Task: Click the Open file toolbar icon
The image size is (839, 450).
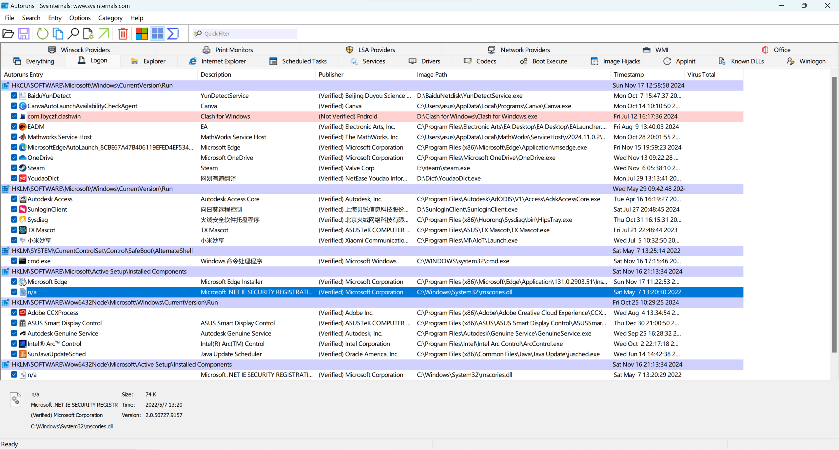Action: 8,33
